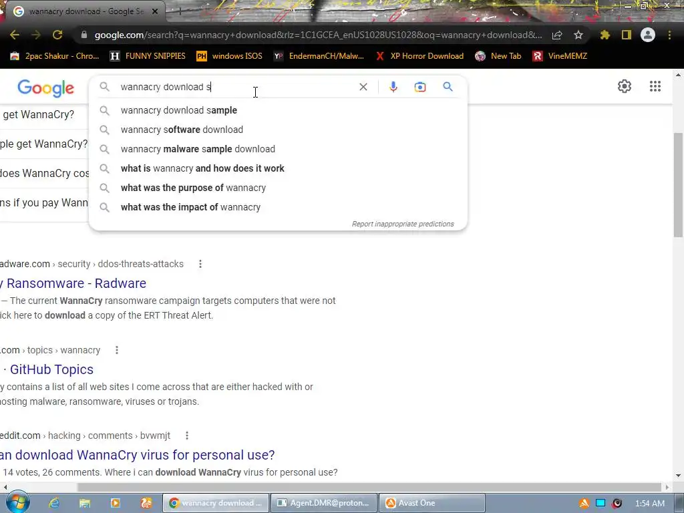Open the Reddit result options dots
The height and width of the screenshot is (513, 684).
(187, 436)
